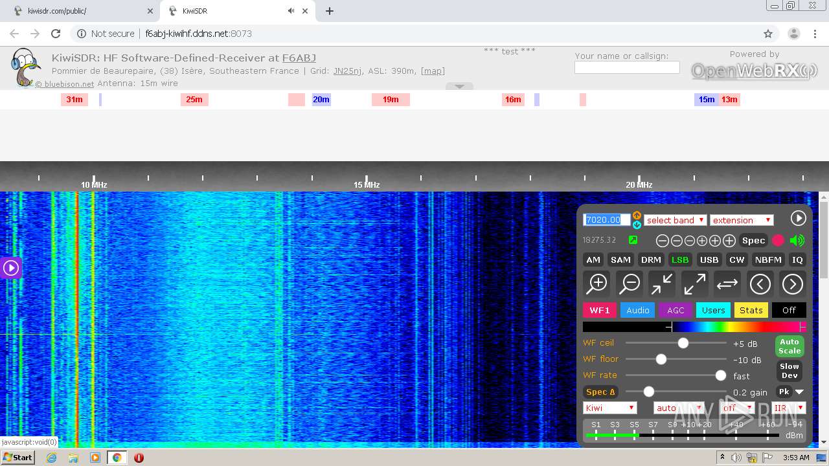Page waterfall left with circled arrow
This screenshot has height=466, width=829.
click(760, 283)
